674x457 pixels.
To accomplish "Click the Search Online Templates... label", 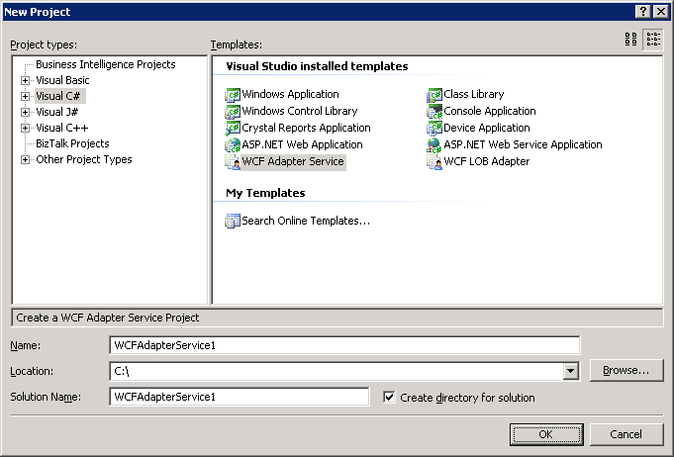I will (x=306, y=221).
